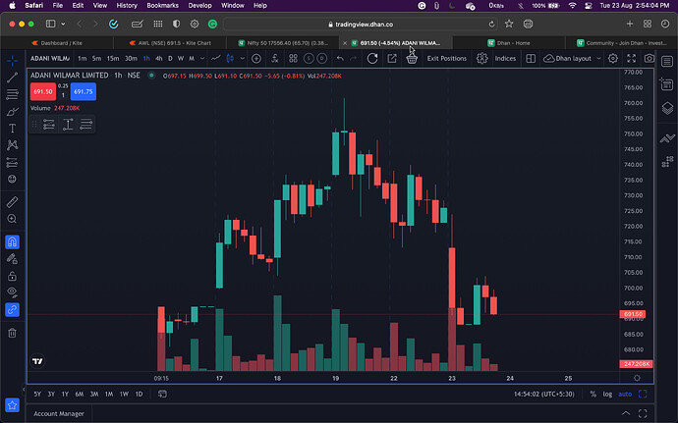Reload the chart with refresh icon
The height and width of the screenshot is (423, 678).
372,58
